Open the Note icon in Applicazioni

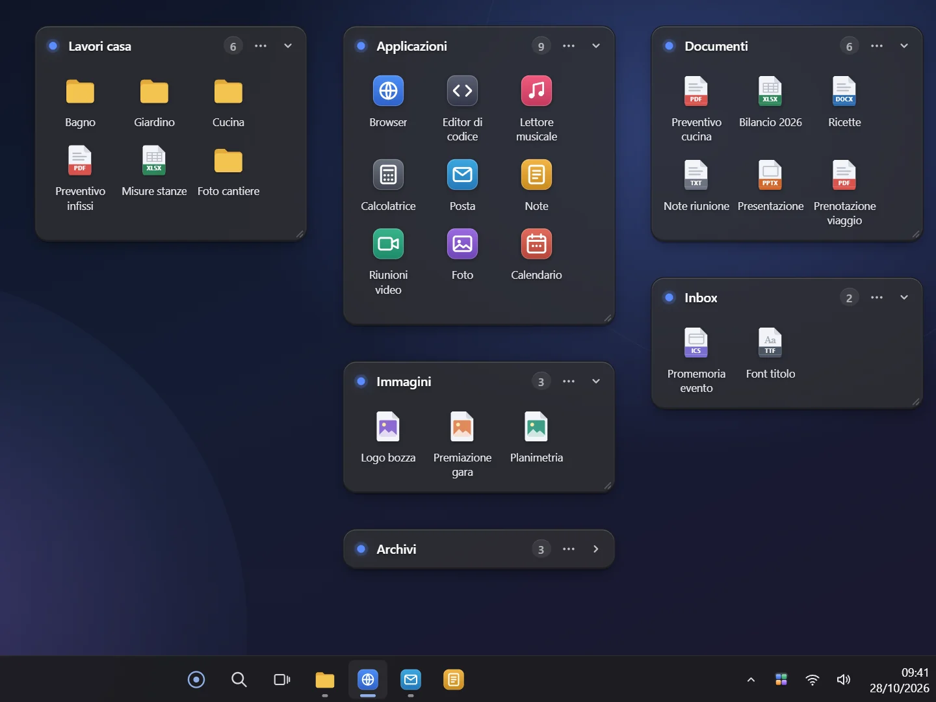click(x=536, y=175)
